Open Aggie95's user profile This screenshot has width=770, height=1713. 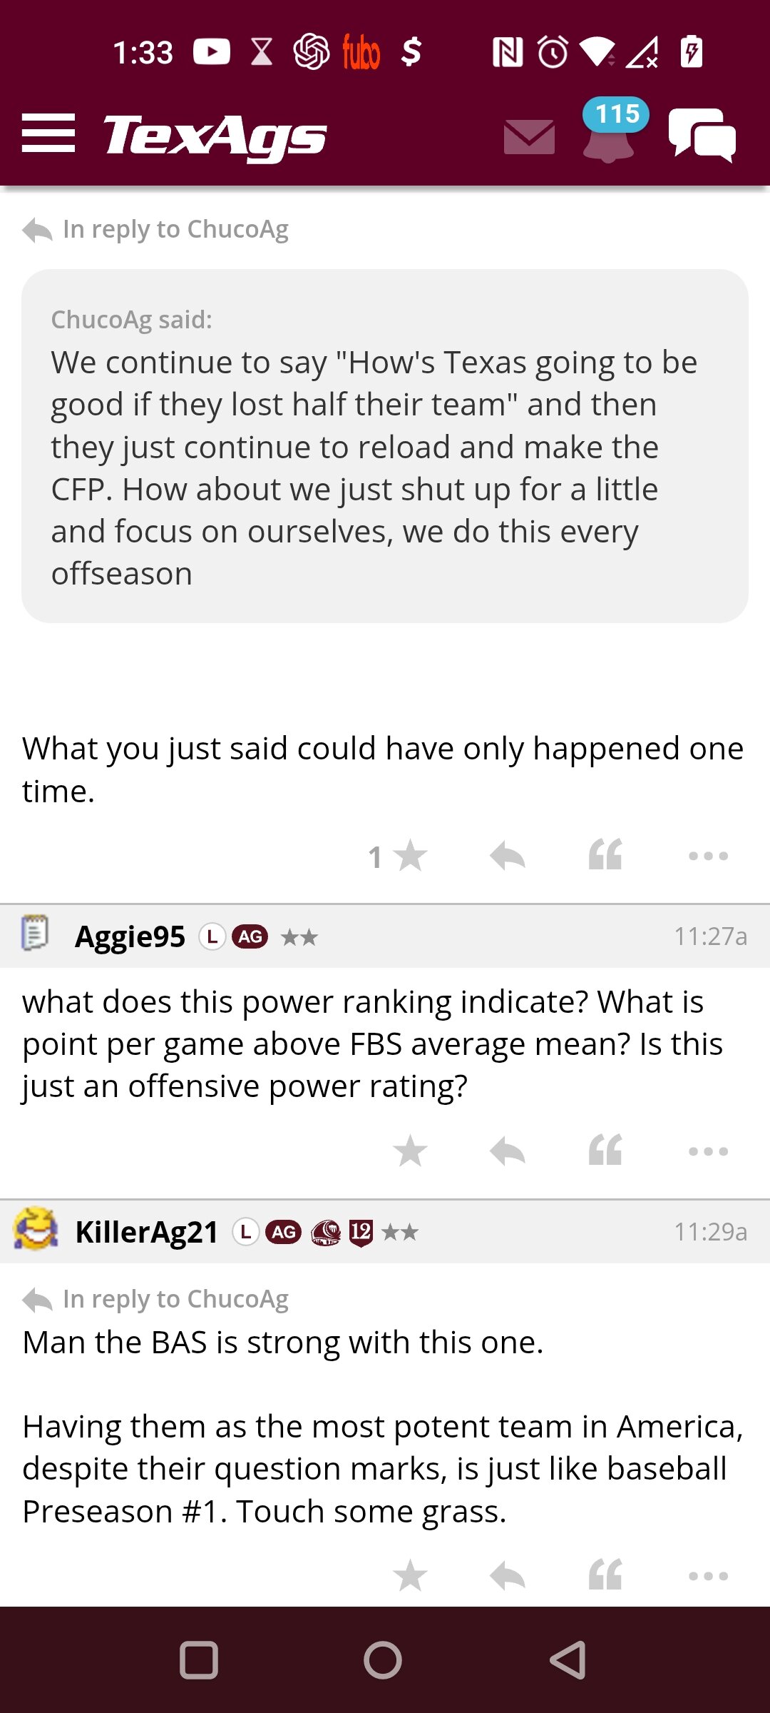point(130,936)
